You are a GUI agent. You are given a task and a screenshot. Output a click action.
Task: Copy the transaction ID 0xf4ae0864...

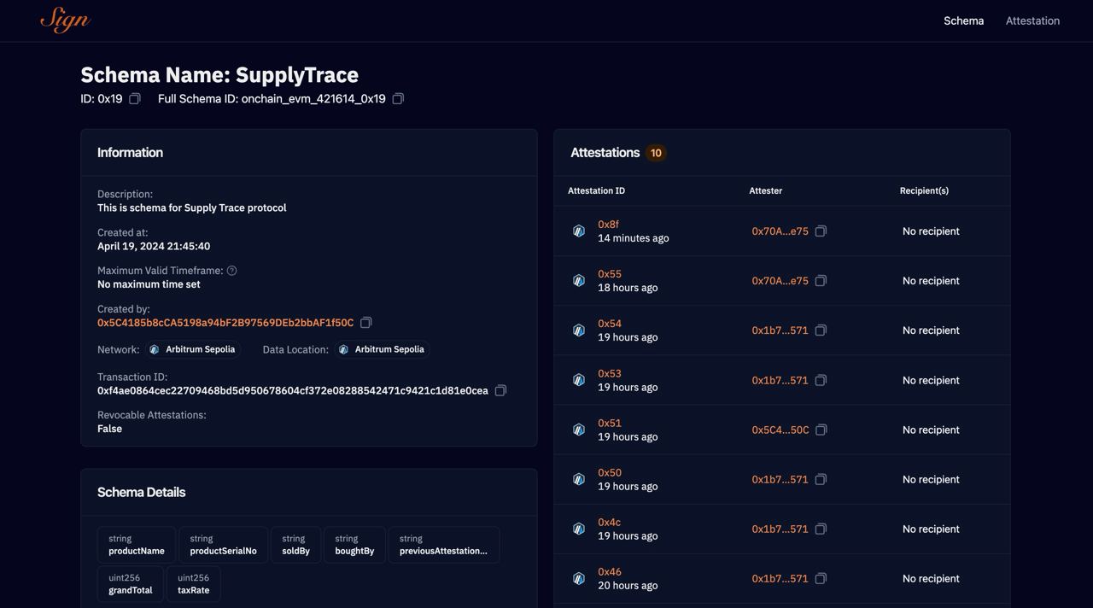point(500,390)
